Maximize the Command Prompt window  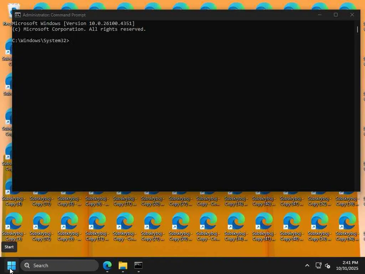[336, 15]
